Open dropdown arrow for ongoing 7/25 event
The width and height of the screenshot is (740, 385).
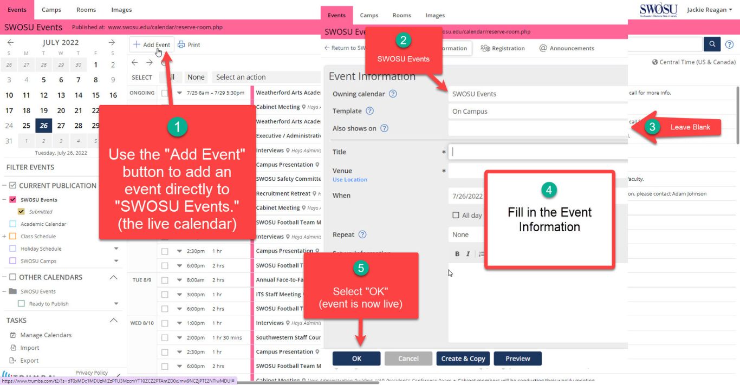click(179, 93)
